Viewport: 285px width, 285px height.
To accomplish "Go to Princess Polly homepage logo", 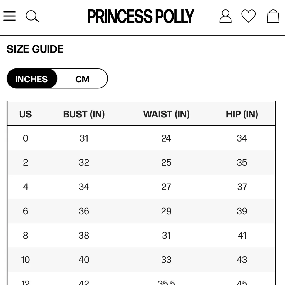I will [x=141, y=16].
